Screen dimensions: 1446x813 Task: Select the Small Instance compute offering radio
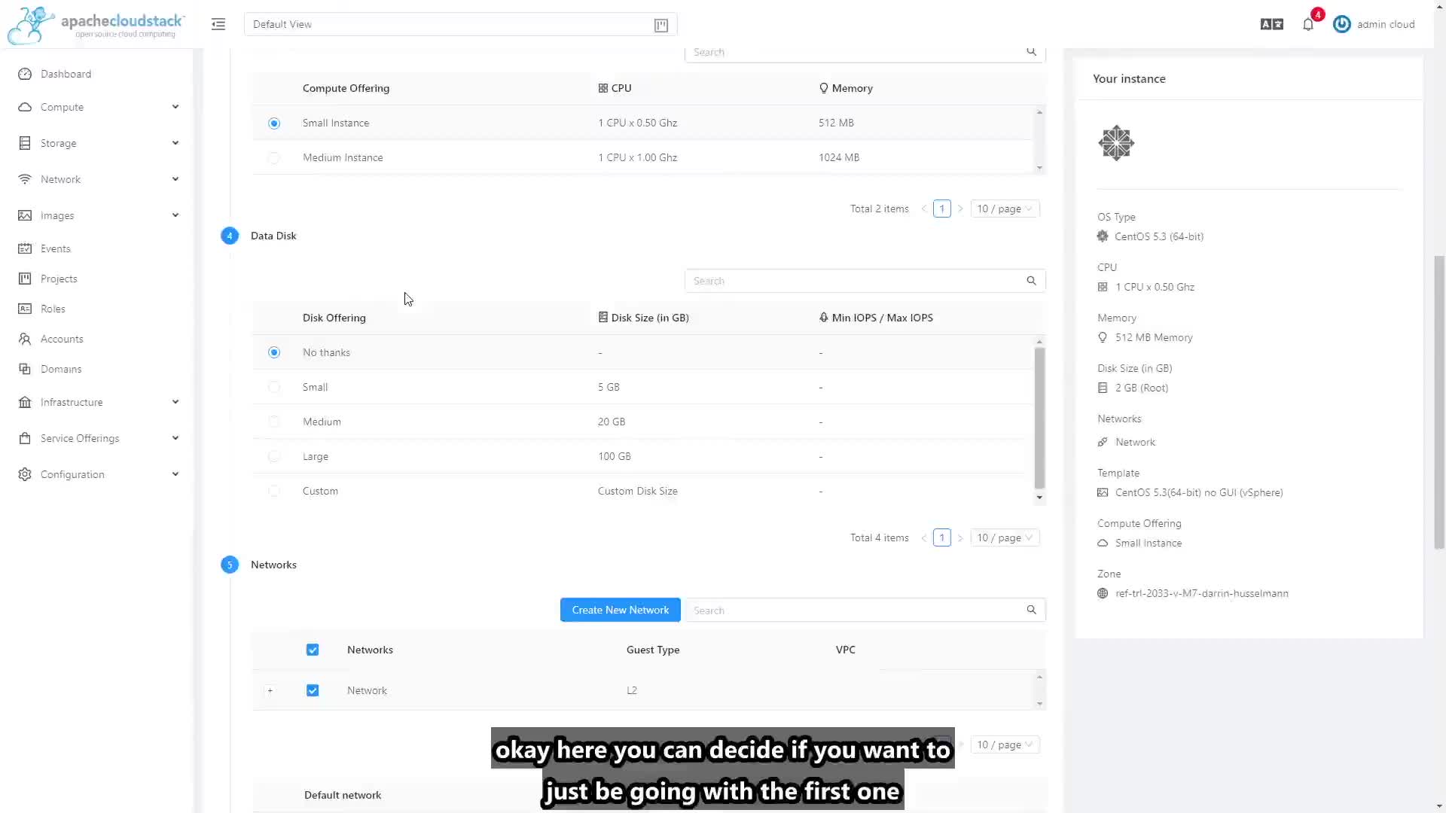274,123
